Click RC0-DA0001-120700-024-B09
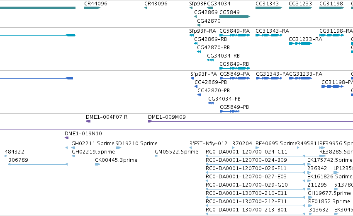The height and width of the screenshot is (216, 353). 246,160
